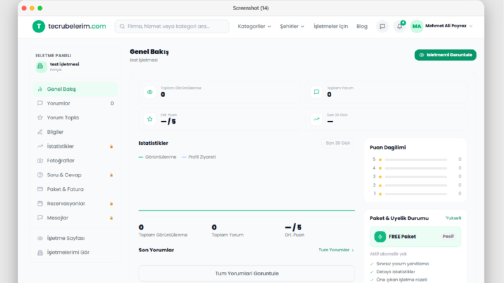
Task: Open the Blog menu item
Action: pyautogui.click(x=362, y=26)
